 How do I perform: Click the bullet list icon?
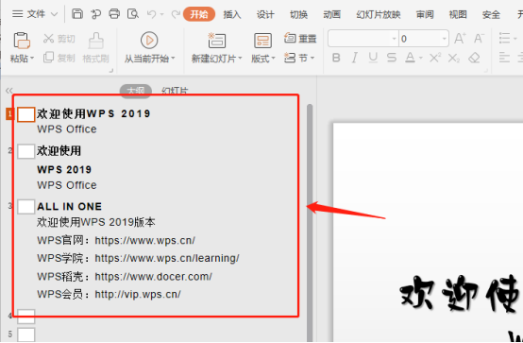(504, 38)
